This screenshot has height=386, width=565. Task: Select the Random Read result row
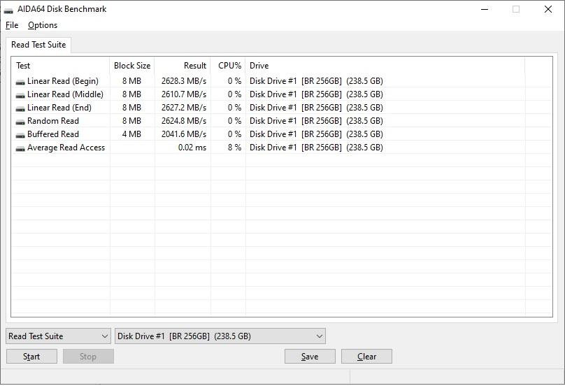tap(53, 121)
